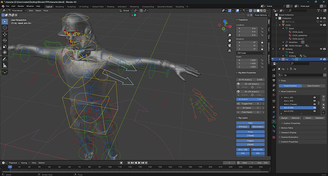
Task: Select the Move tool
Action: coord(5,34)
